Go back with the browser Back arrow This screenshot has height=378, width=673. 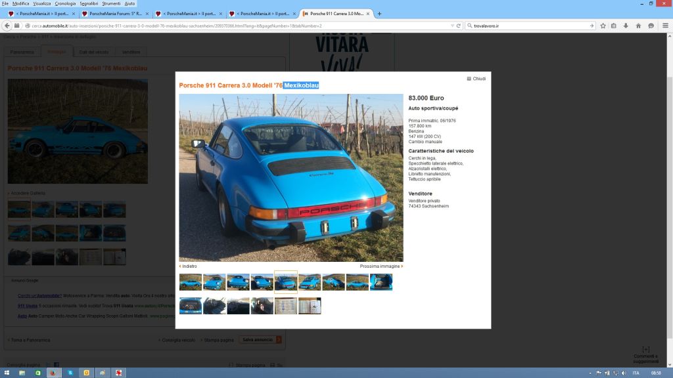point(7,26)
